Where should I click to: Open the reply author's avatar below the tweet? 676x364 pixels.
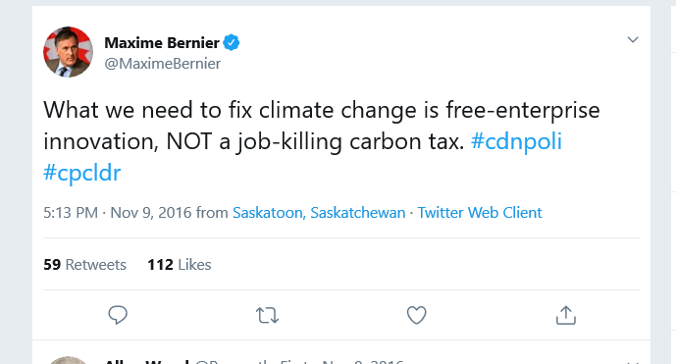pyautogui.click(x=68, y=360)
